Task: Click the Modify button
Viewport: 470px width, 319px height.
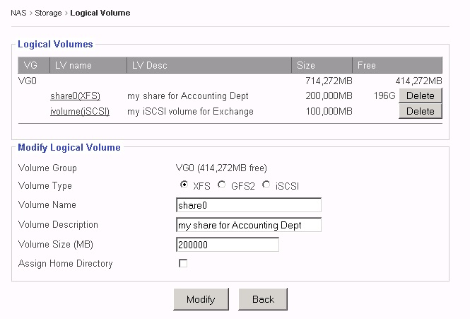Action: point(201,299)
